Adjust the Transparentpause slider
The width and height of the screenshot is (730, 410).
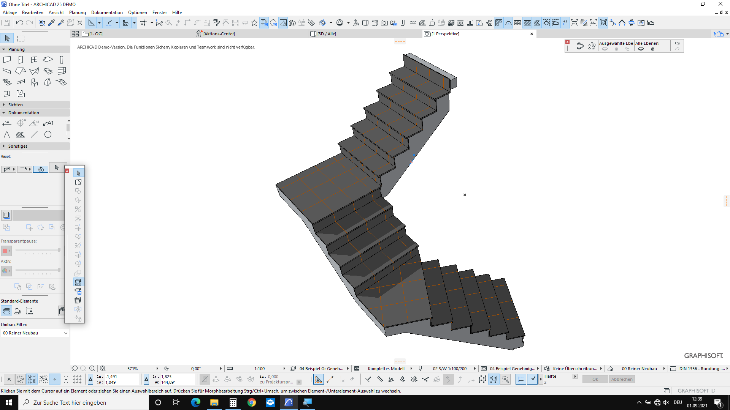click(x=59, y=250)
